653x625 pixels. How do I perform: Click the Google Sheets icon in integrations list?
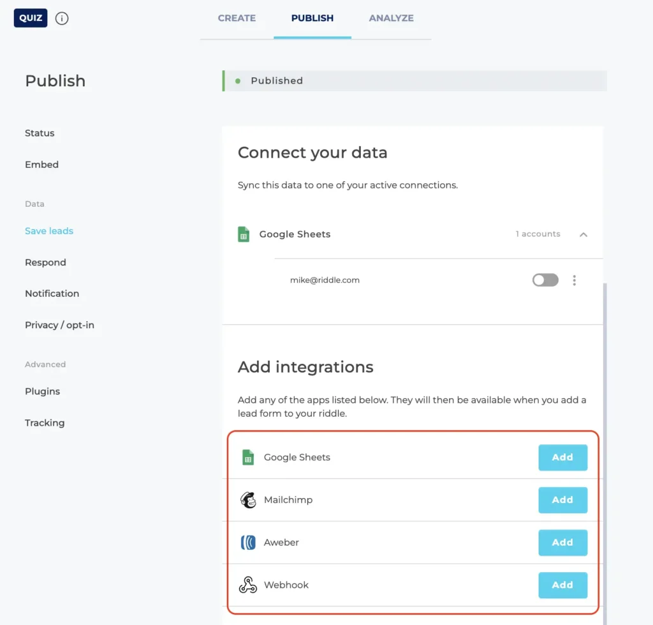248,457
